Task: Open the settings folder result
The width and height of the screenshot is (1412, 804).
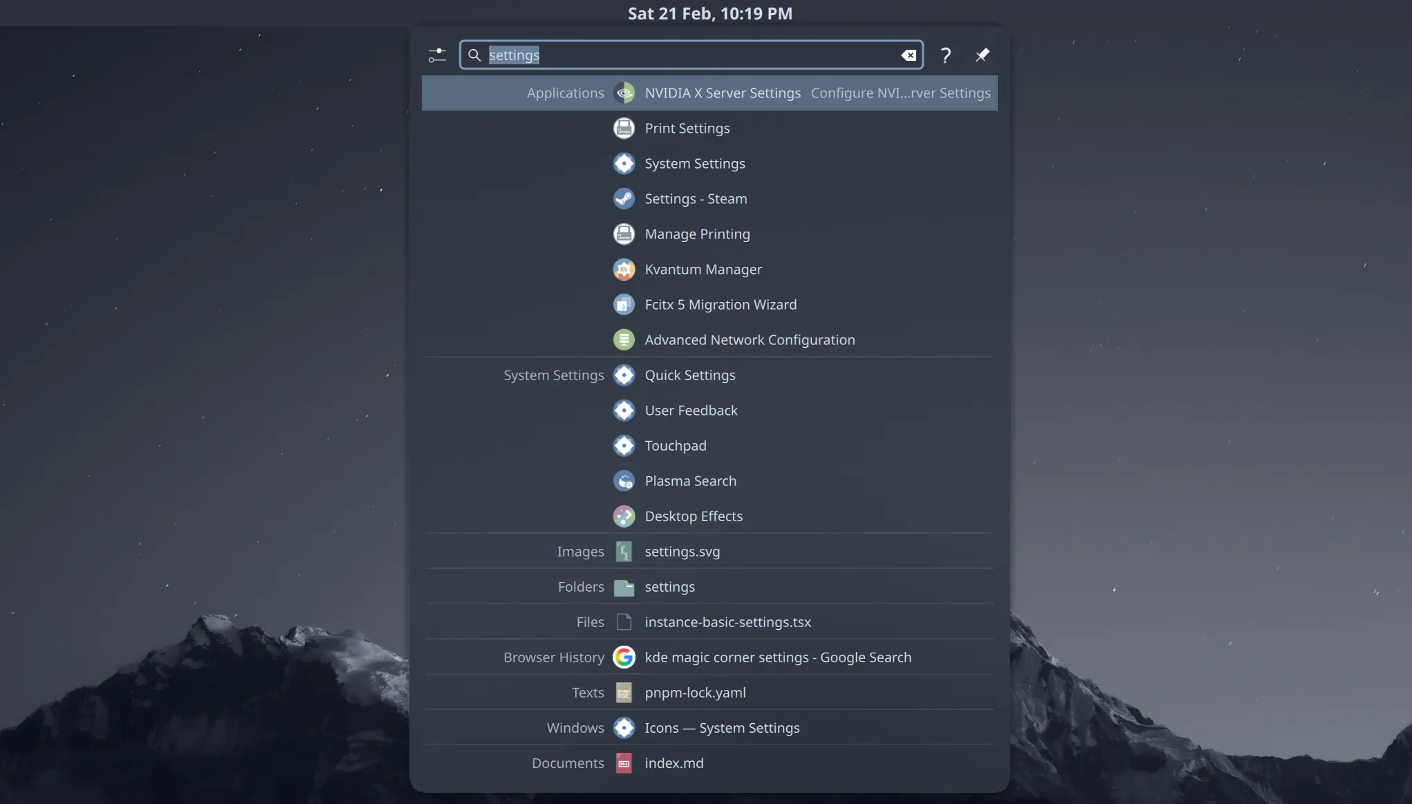Action: point(669,587)
